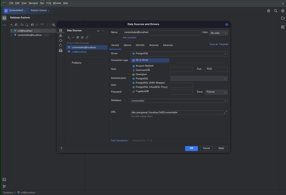The height and width of the screenshot is (195, 286).
Task: Select the Drivers icon in the dialog sidebar
Action: (x=61, y=35)
